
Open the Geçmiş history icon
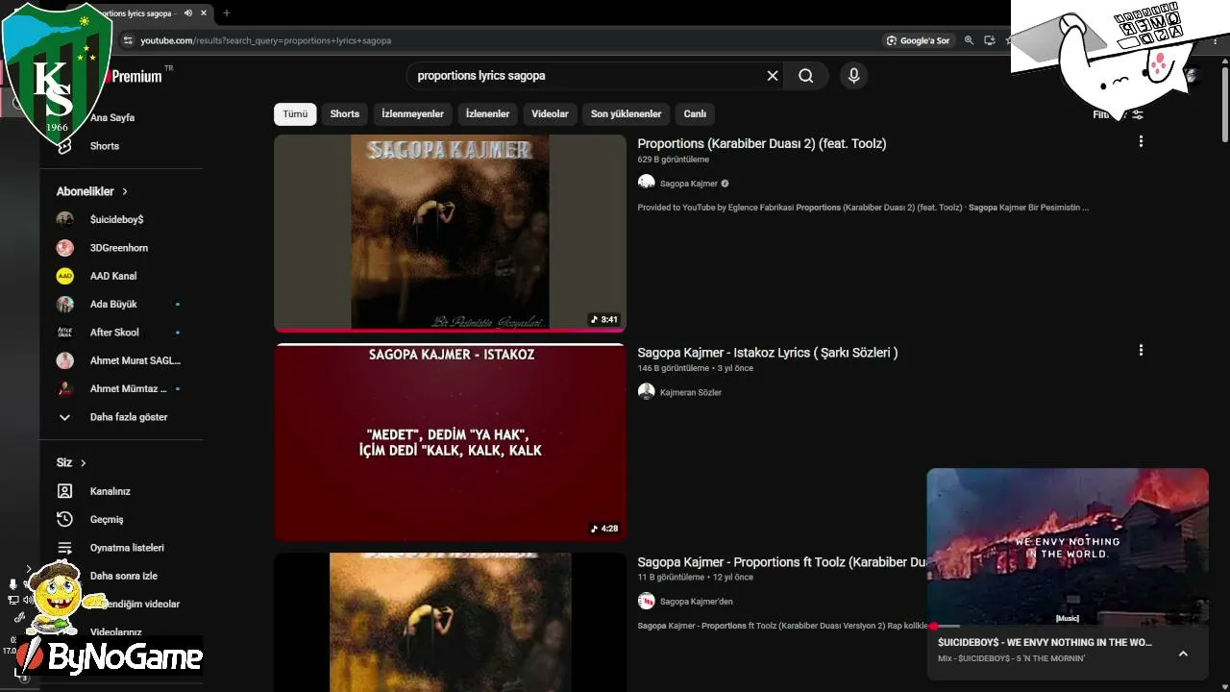(x=64, y=519)
